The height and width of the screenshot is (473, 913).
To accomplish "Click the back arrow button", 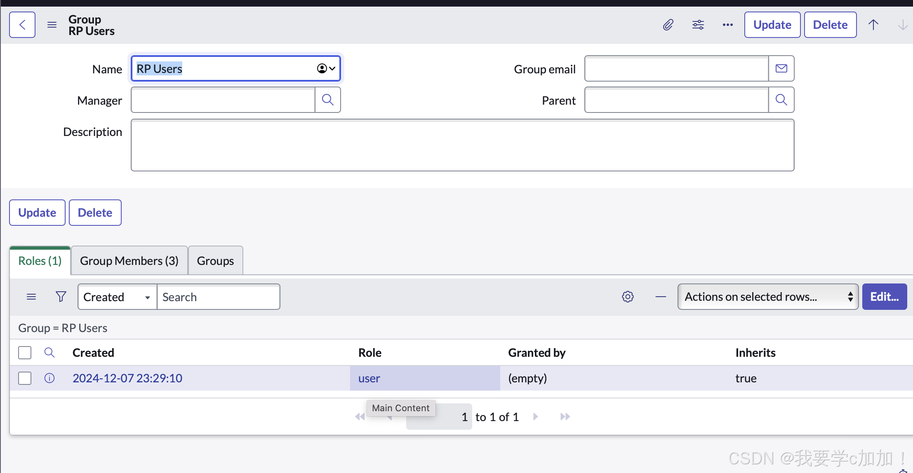I will pos(22,25).
